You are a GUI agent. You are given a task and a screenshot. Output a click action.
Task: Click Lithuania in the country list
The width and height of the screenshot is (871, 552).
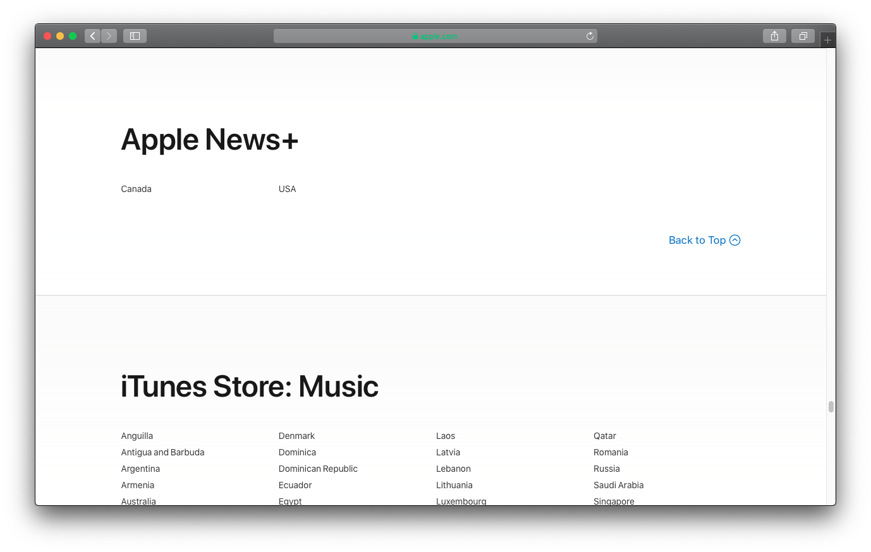pos(454,485)
